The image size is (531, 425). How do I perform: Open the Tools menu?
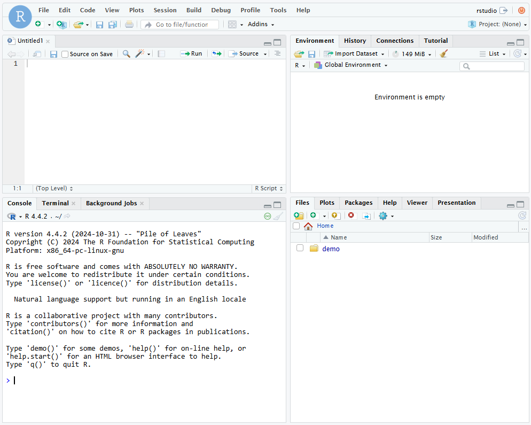(278, 10)
